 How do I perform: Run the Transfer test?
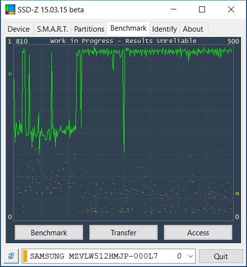pyautogui.click(x=123, y=232)
